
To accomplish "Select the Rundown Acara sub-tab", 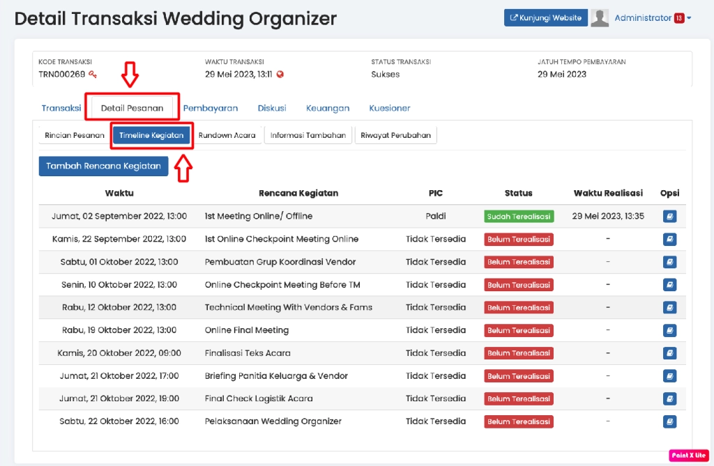I will click(x=227, y=135).
